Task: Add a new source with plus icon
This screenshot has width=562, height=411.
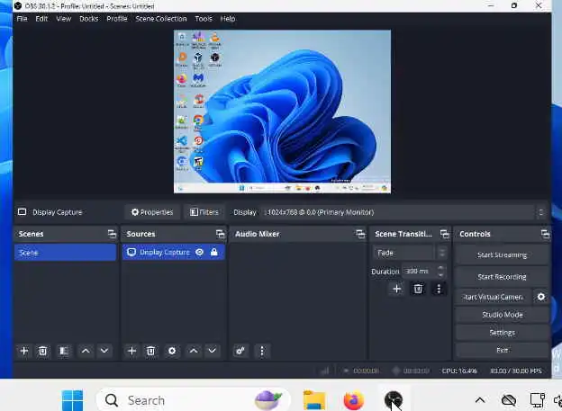Action: coord(131,351)
